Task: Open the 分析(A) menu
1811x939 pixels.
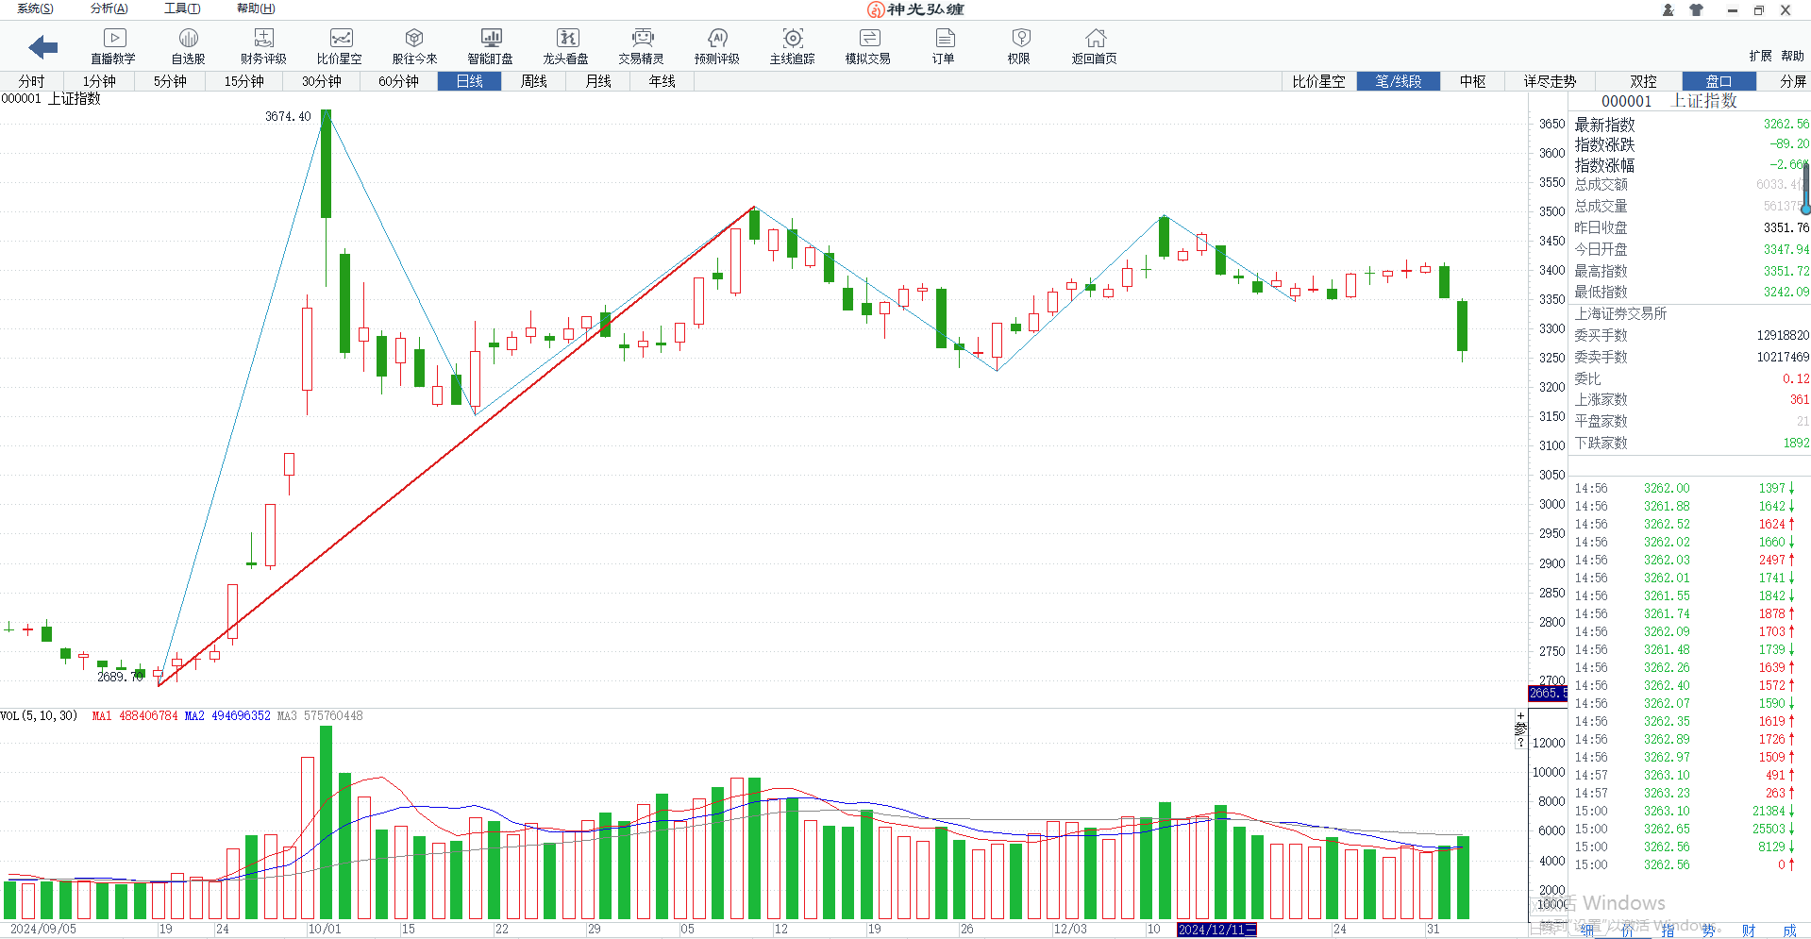Action: click(x=109, y=8)
